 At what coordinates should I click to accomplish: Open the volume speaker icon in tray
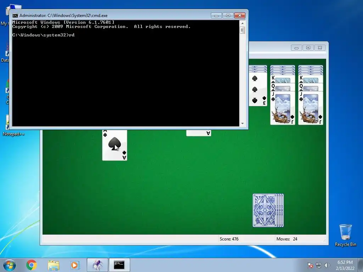click(x=327, y=265)
